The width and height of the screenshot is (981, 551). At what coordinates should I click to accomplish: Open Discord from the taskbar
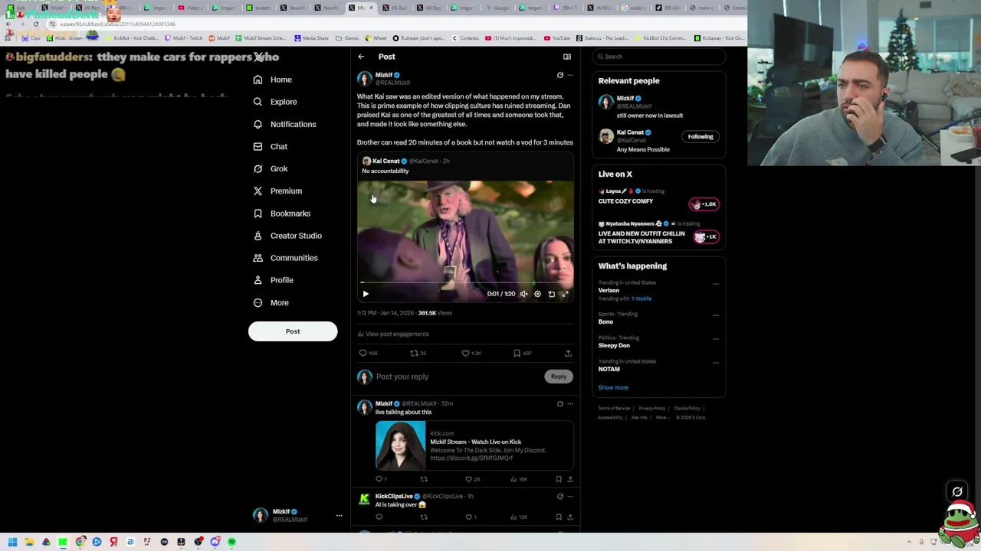click(215, 543)
